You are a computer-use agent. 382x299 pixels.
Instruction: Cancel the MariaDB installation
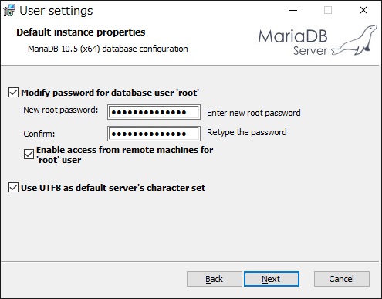342,279
